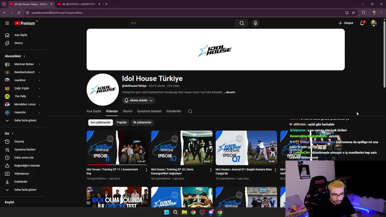Search within channel using magnifier icon
Viewport: 386px width, 217px height.
(190, 111)
